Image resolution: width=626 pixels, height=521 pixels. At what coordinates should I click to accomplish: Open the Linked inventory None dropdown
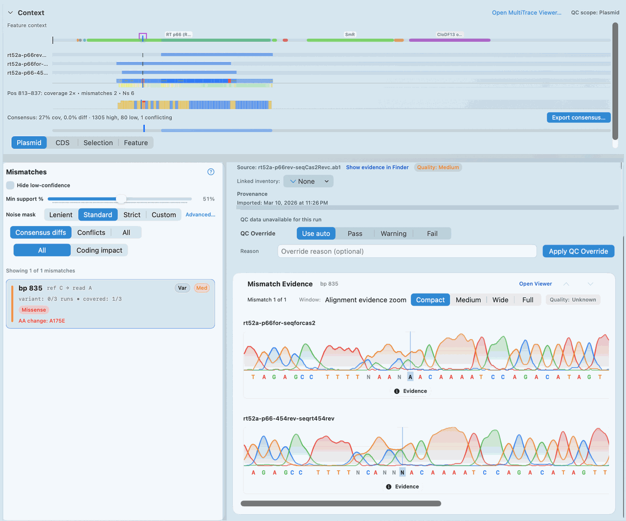(309, 181)
